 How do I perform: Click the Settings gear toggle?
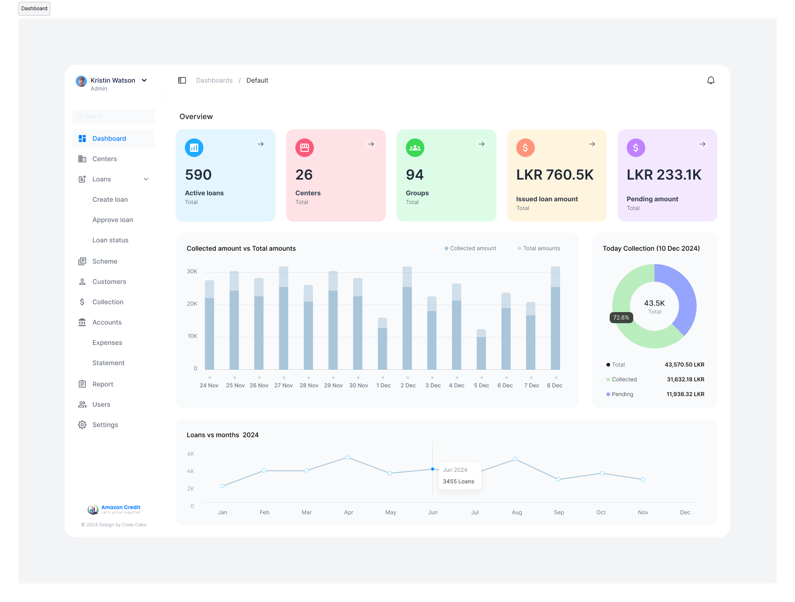tap(82, 424)
